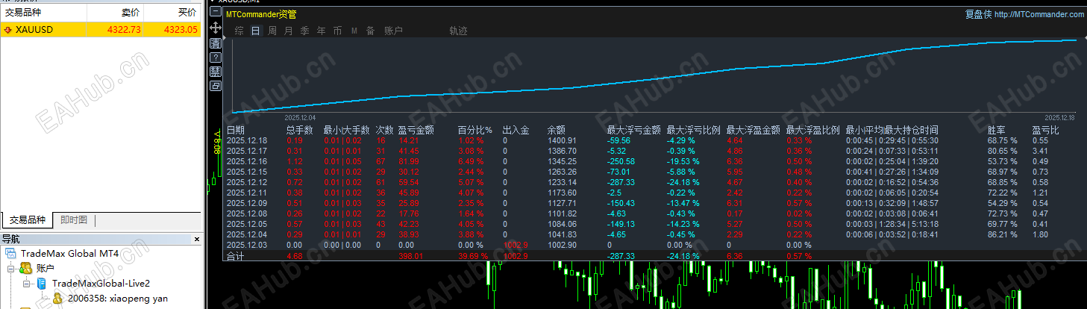Click the move panel cross-arrows icon
This screenshot has width=1087, height=309.
click(216, 28)
